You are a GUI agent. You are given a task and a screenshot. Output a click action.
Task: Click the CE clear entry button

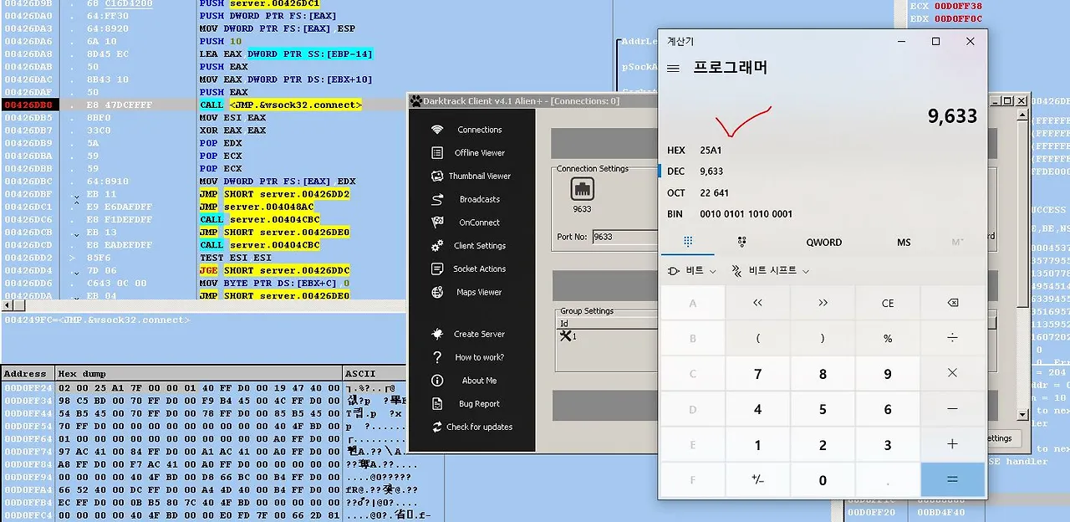click(x=888, y=303)
